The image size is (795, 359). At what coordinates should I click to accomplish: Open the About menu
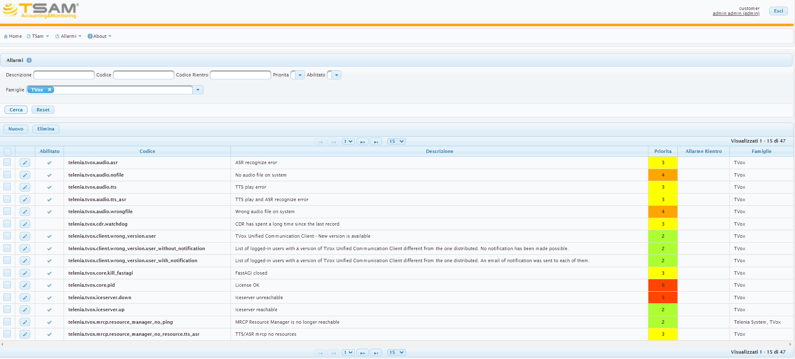coord(100,36)
